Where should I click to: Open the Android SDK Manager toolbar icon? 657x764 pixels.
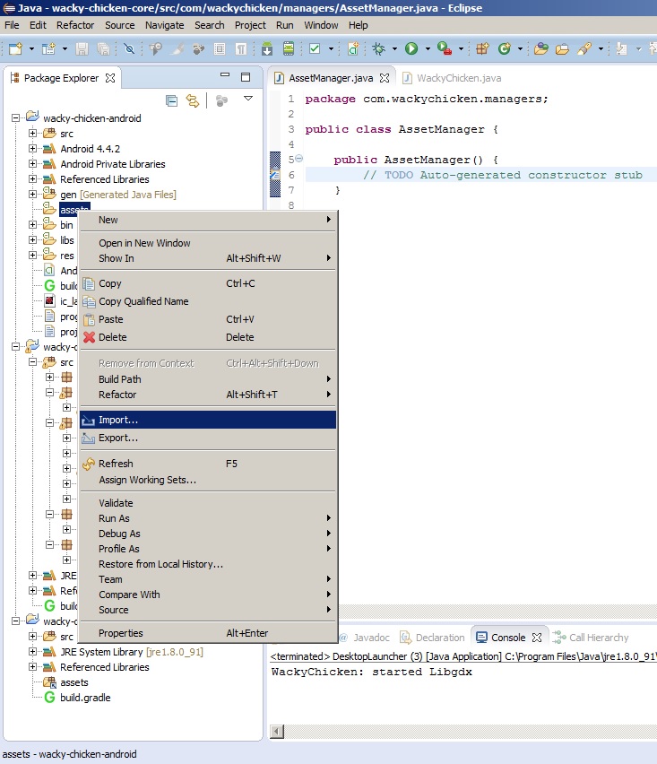coord(267,48)
